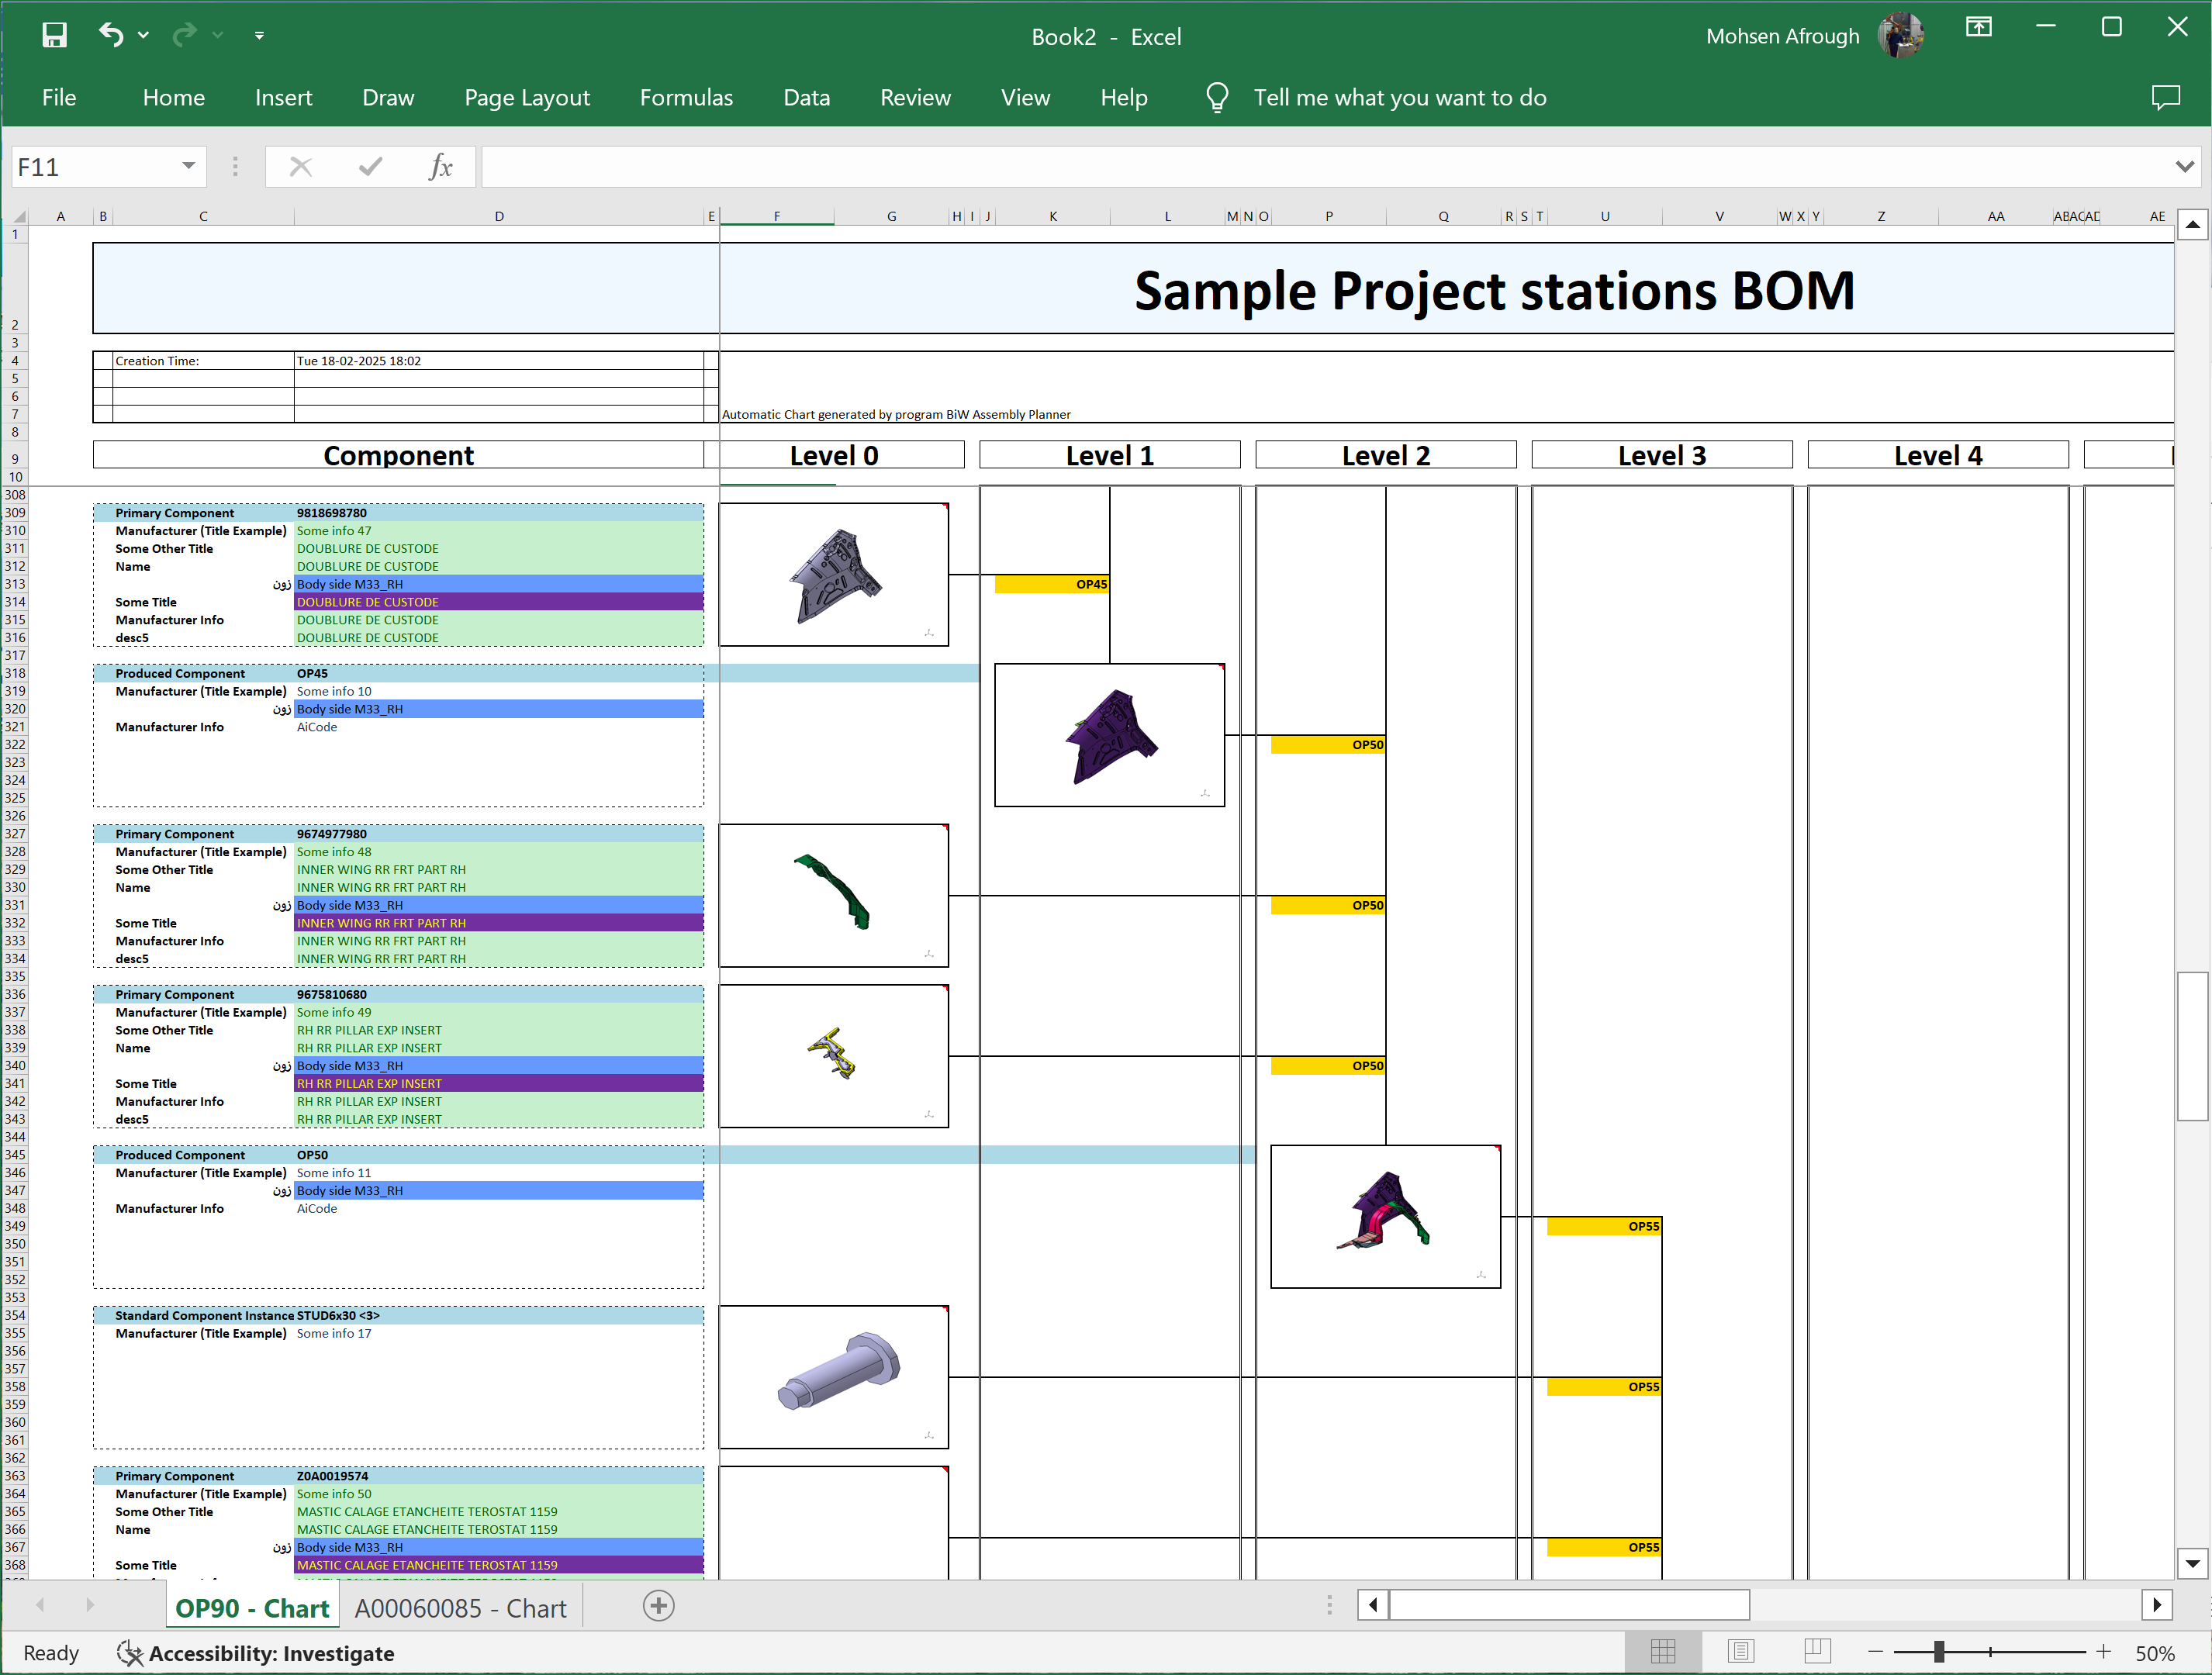
Task: Click the Name Box showing F11
Action: (x=95, y=167)
